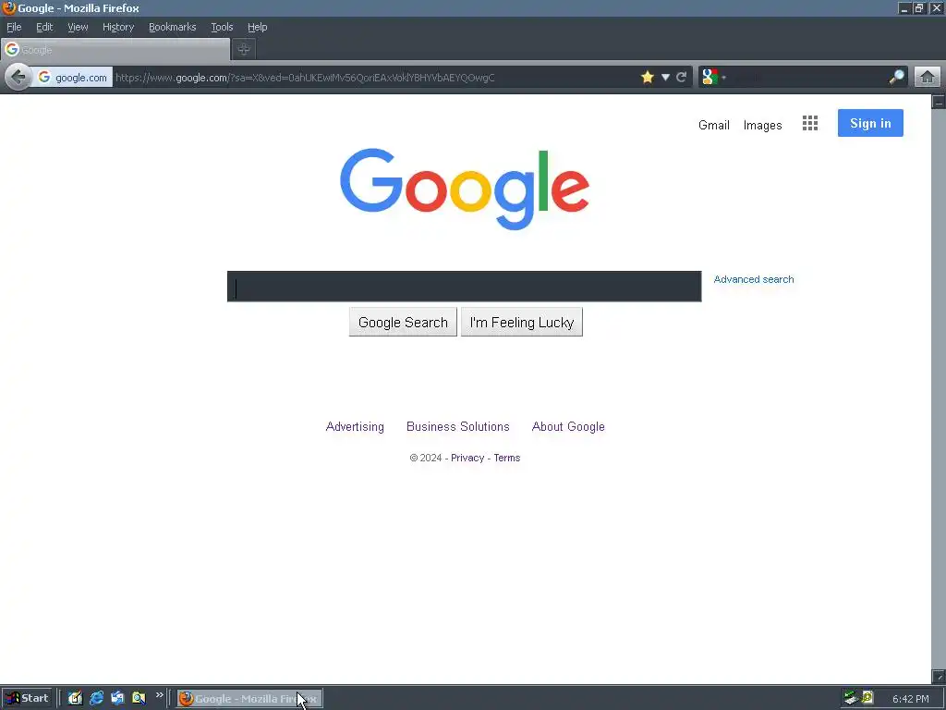Open the Windows Start menu

[x=27, y=699]
